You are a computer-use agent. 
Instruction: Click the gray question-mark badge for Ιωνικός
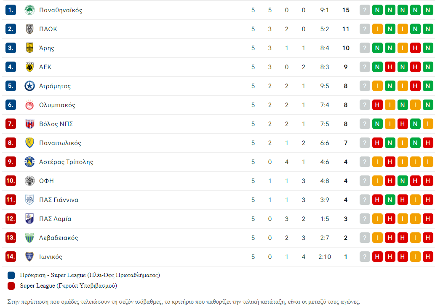click(365, 257)
